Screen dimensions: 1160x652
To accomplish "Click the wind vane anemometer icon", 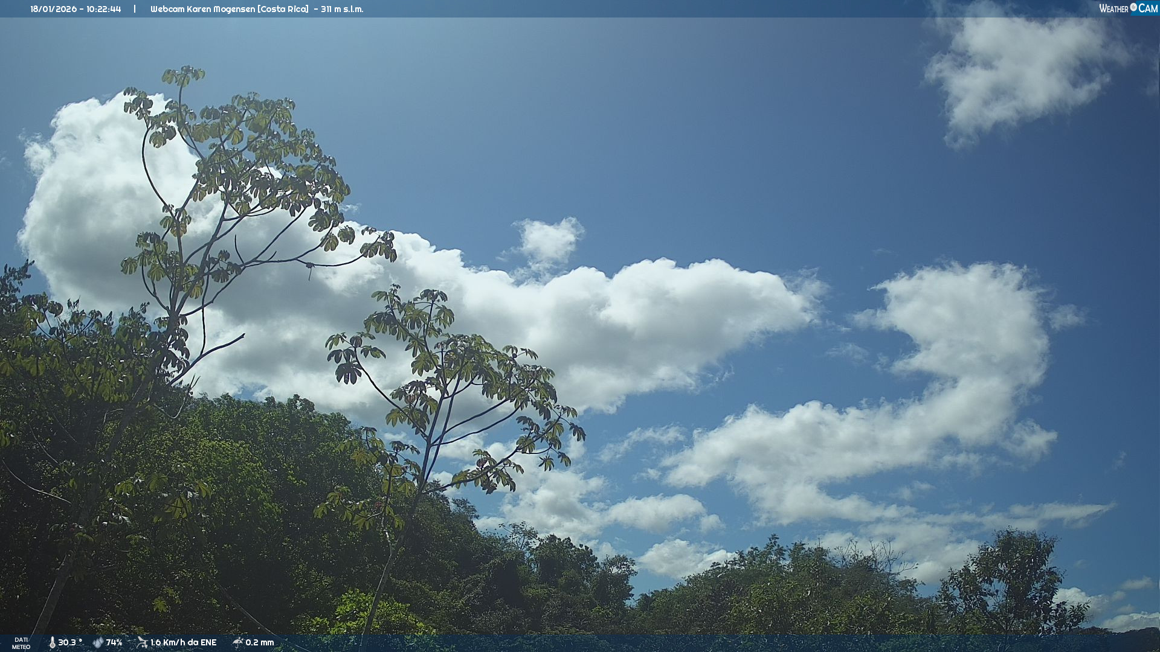I will click(x=142, y=642).
